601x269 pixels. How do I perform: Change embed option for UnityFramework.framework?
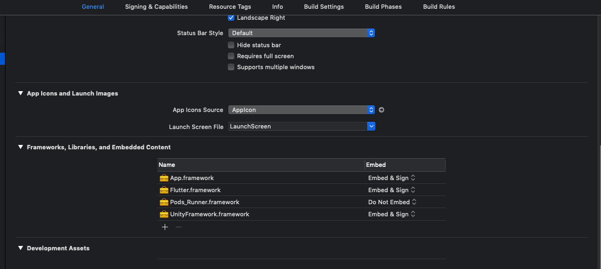click(x=392, y=214)
